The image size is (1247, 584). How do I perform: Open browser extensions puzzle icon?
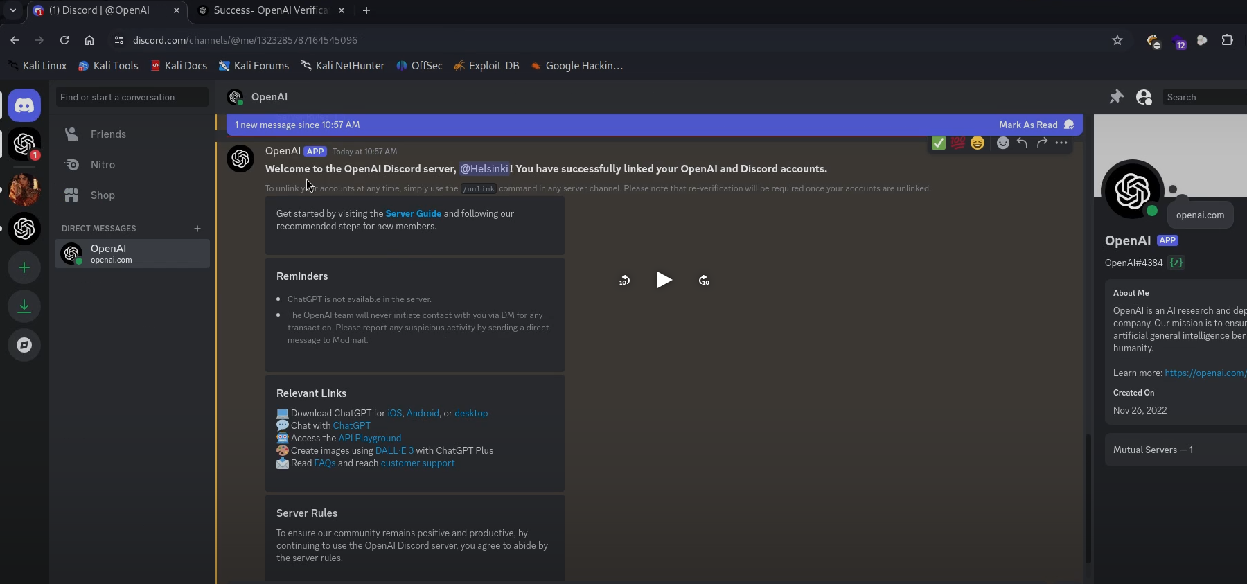pos(1227,40)
